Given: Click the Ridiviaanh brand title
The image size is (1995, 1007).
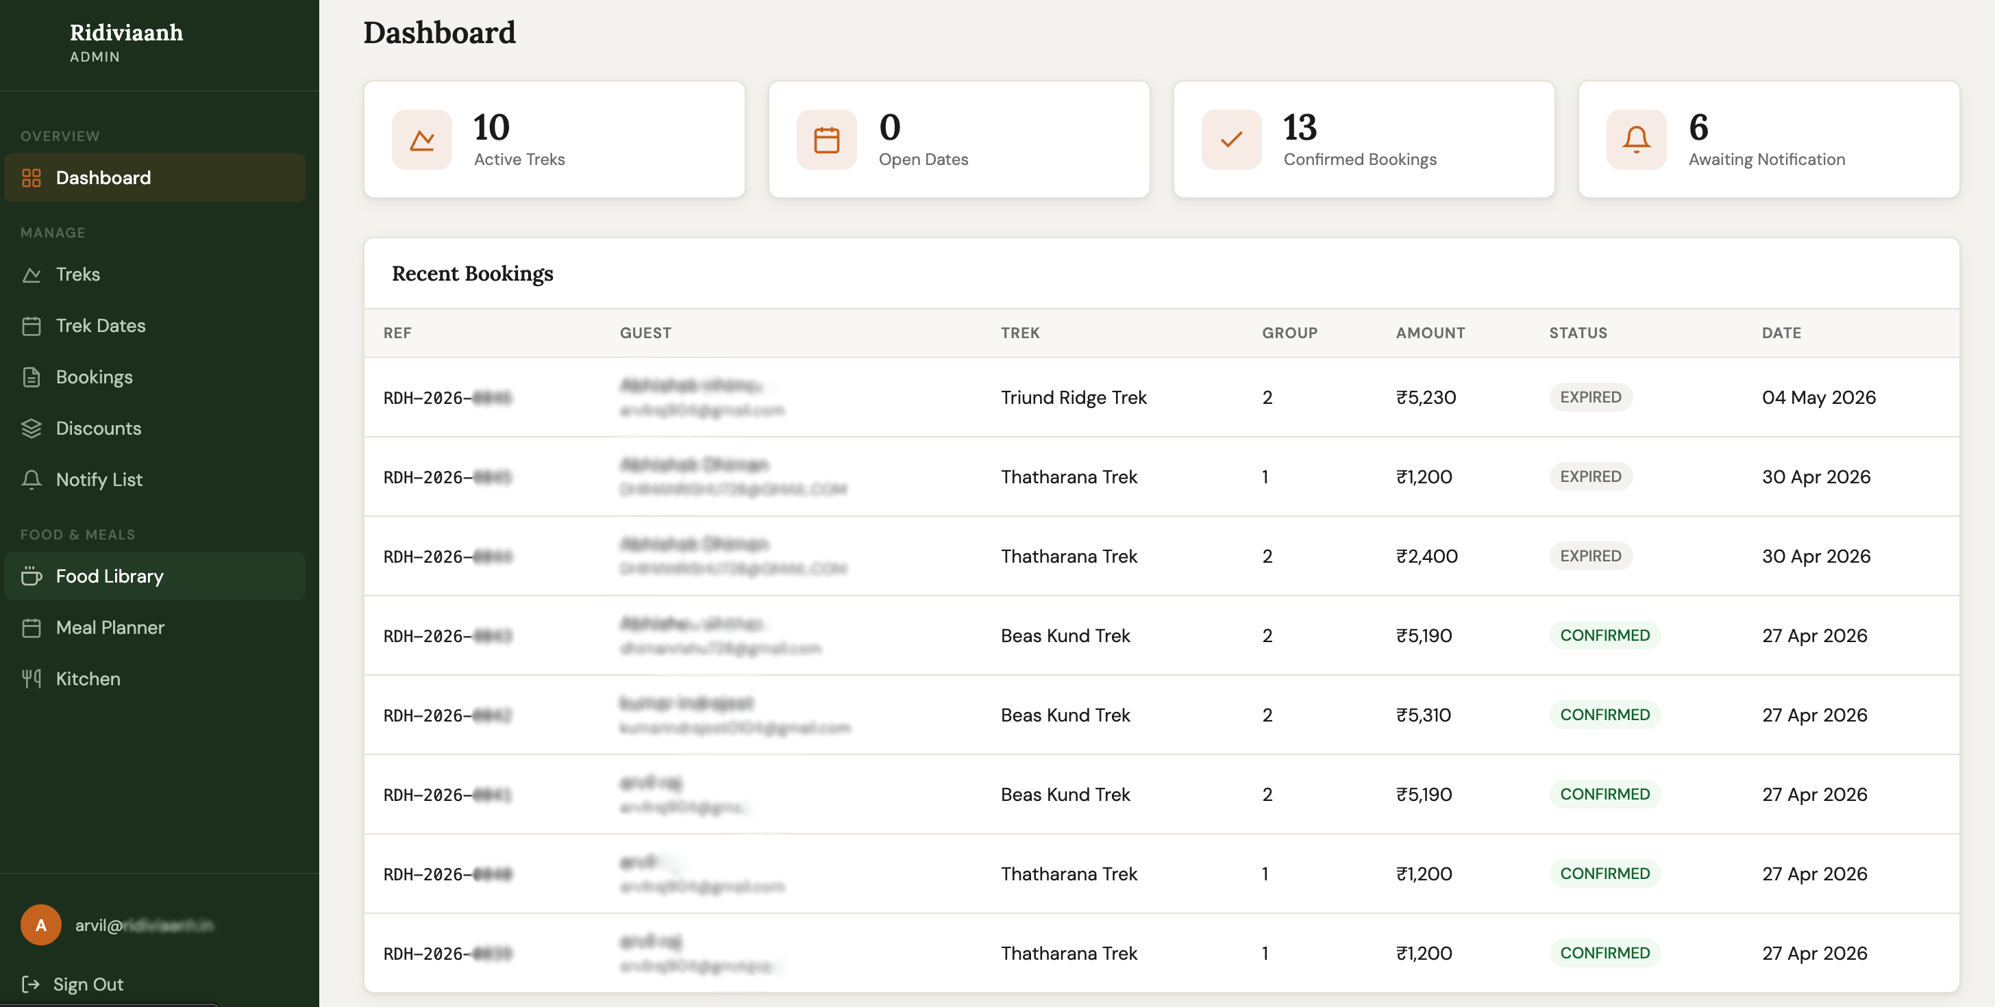Looking at the screenshot, I should [x=126, y=32].
